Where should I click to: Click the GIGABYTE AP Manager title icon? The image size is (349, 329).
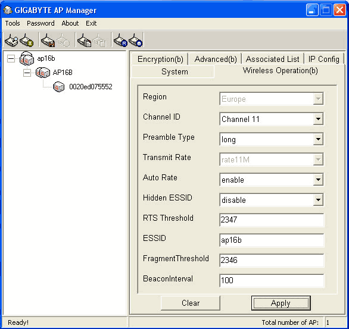click(x=8, y=10)
